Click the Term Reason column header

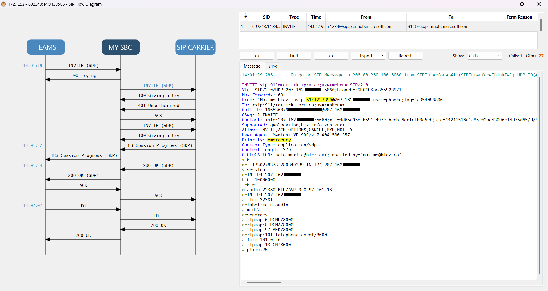click(519, 17)
